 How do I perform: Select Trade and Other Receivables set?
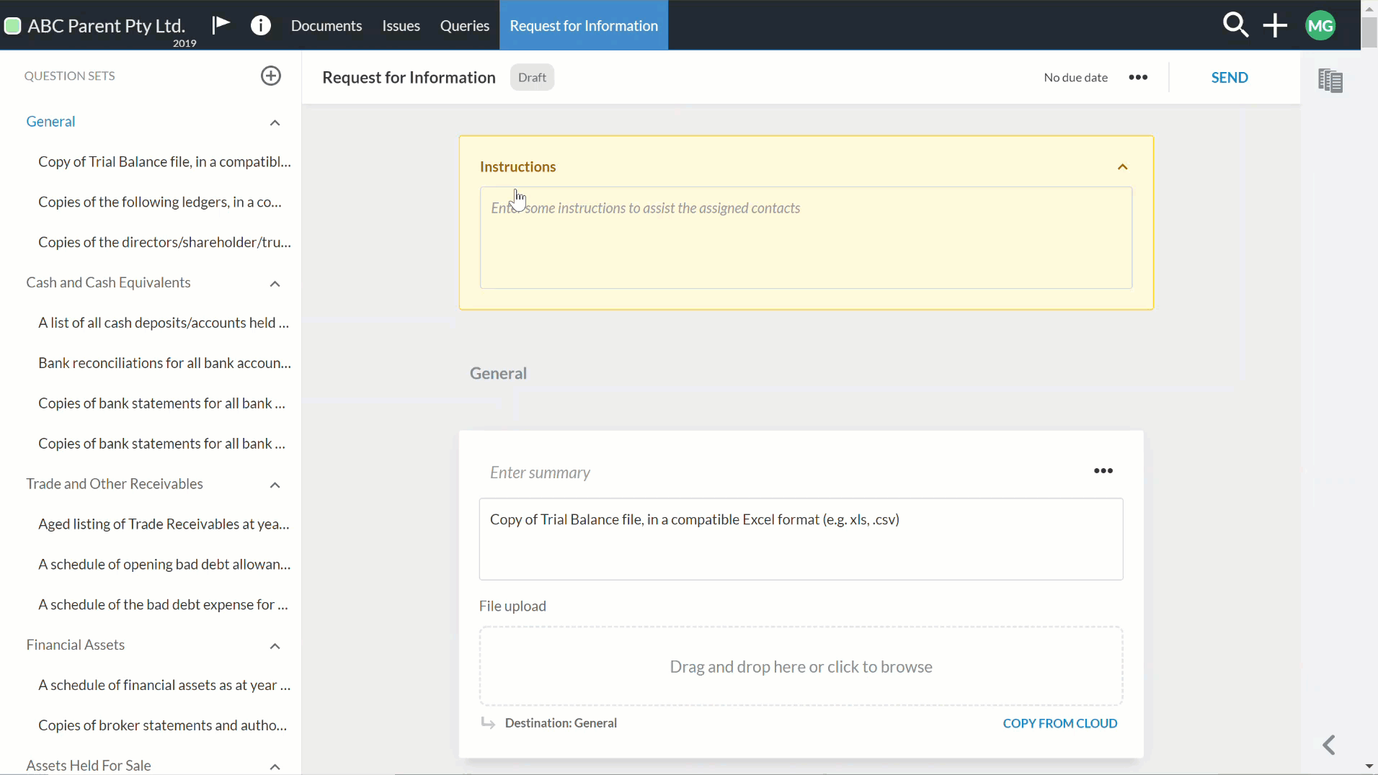(x=115, y=484)
